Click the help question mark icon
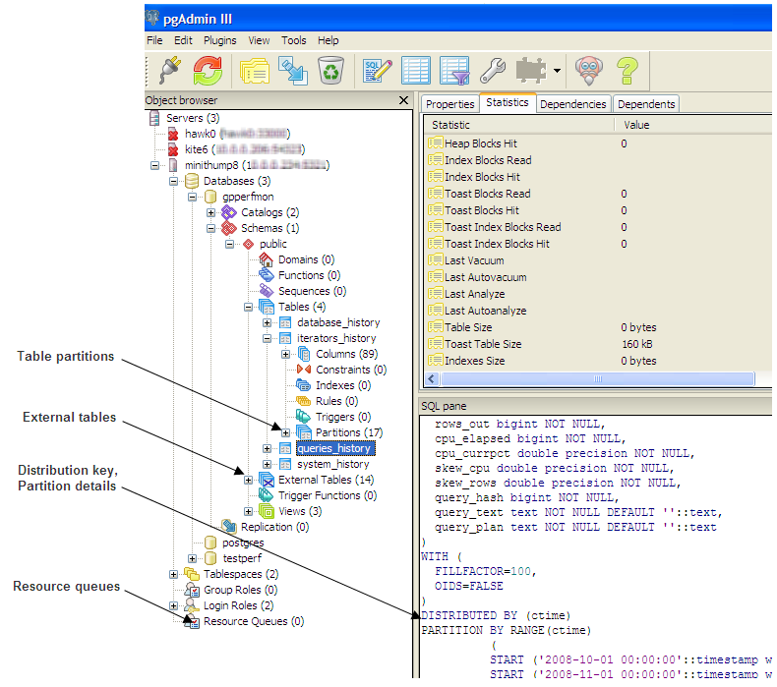Screen dimensions: 777x687 628,71
